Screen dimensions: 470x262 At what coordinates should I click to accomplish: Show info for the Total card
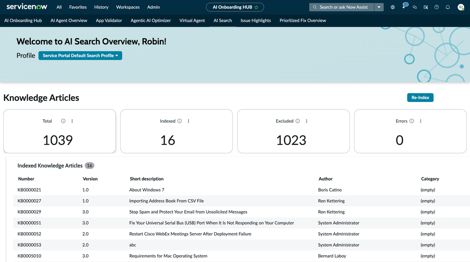pyautogui.click(x=63, y=121)
